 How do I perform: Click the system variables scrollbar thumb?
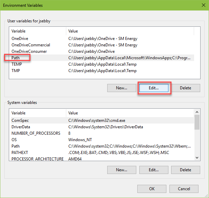pyautogui.click(x=197, y=122)
